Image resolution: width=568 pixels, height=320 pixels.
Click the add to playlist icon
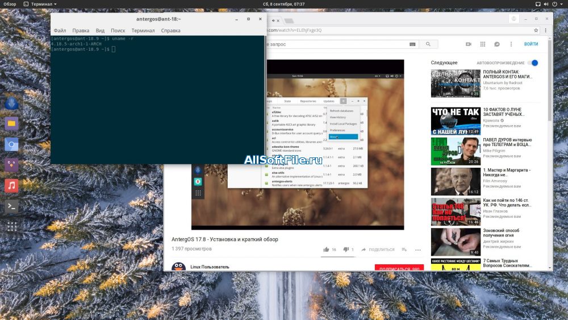(404, 250)
